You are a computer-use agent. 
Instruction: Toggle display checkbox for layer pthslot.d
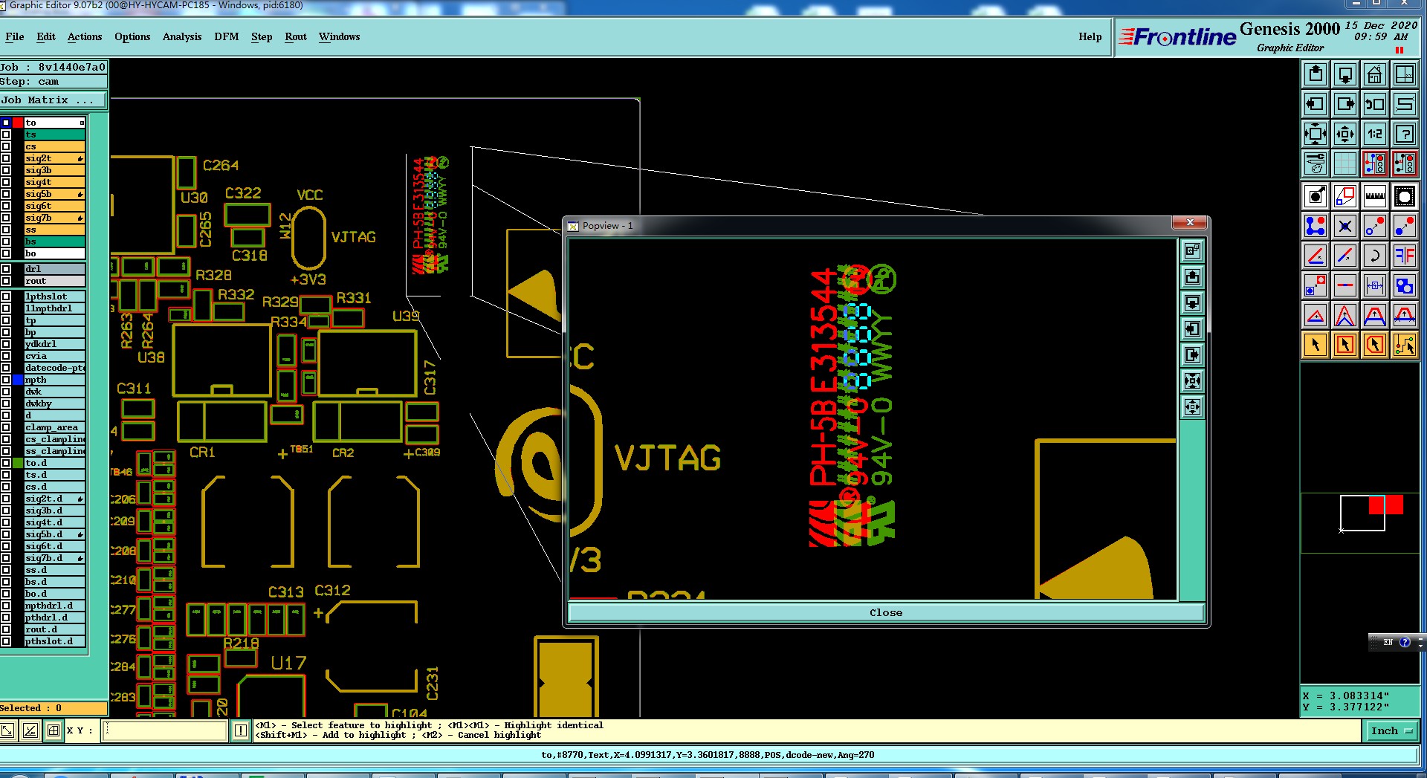[6, 641]
